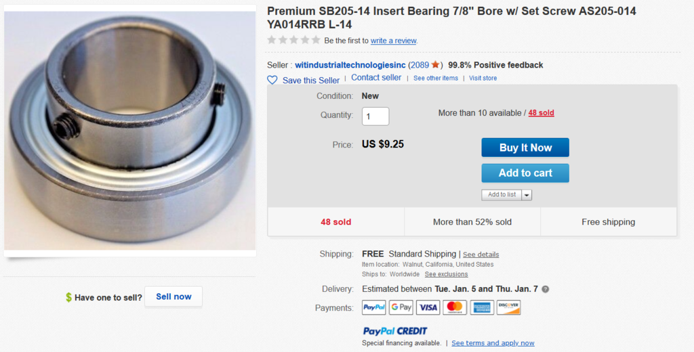The height and width of the screenshot is (352, 694).
Task: Click the Sell now button
Action: click(173, 296)
